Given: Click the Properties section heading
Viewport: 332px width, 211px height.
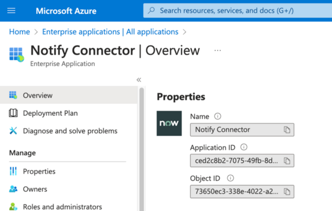Looking at the screenshot, I should (x=181, y=97).
